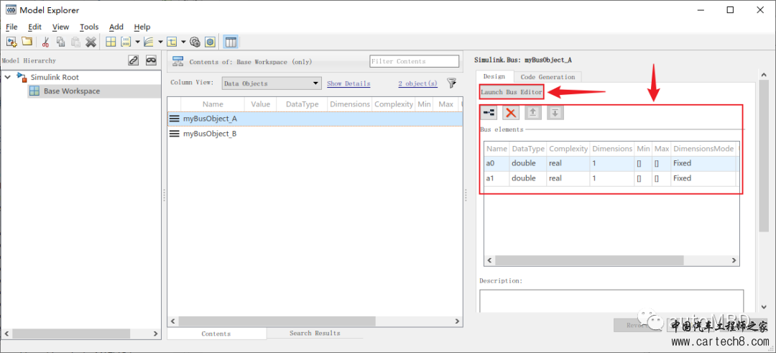Click the New Model toolbar icon
This screenshot has width=776, height=353.
(11, 42)
